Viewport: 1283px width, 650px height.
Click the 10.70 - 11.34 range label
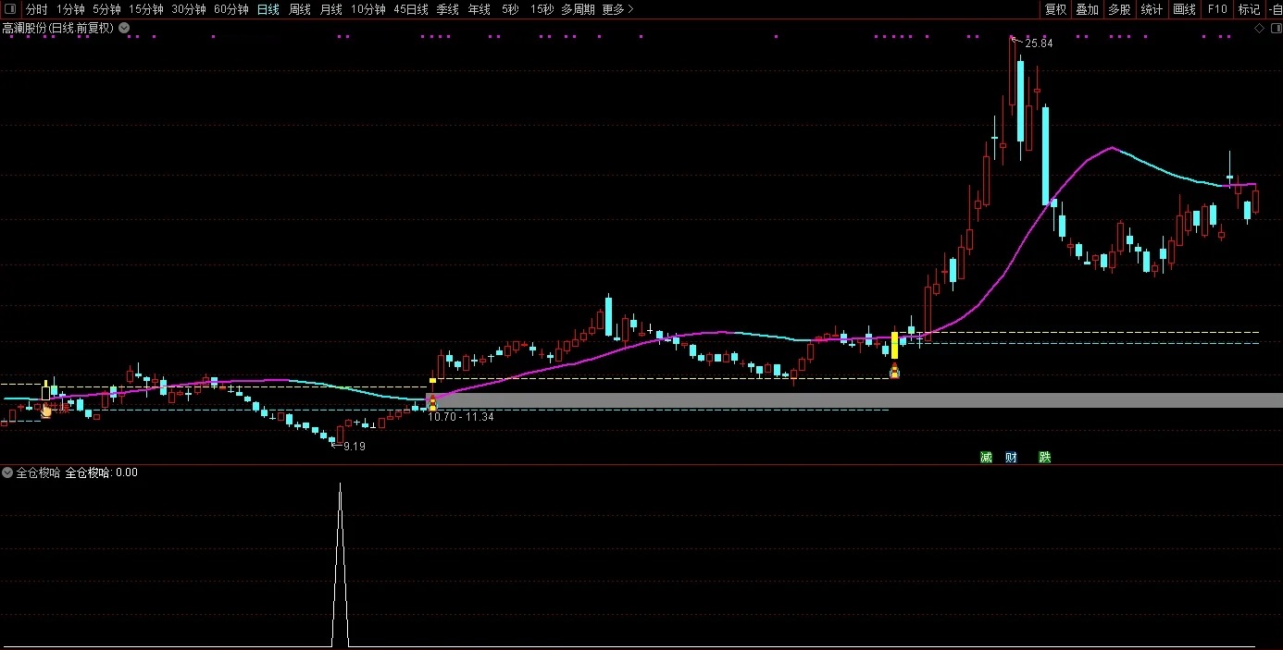(460, 417)
